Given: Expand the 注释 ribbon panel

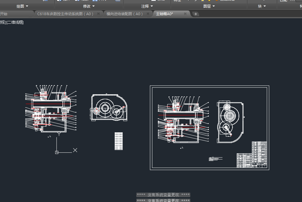Looking at the screenshot, I should pos(147,6).
